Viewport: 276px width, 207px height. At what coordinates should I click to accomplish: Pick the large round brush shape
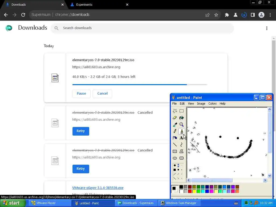coord(175,165)
